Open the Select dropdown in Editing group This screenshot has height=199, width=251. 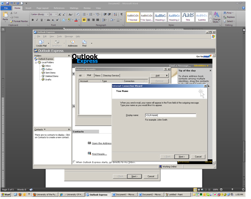tap(230, 21)
